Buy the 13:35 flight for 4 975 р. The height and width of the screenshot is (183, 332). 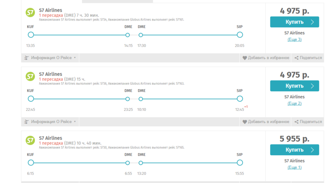point(294,22)
